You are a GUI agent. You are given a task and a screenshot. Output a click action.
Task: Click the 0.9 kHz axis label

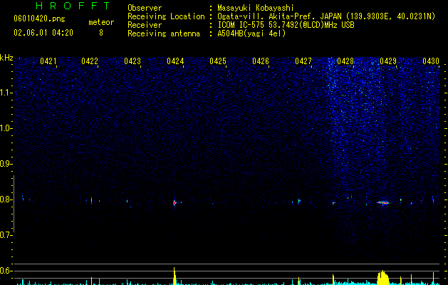[x=6, y=164]
